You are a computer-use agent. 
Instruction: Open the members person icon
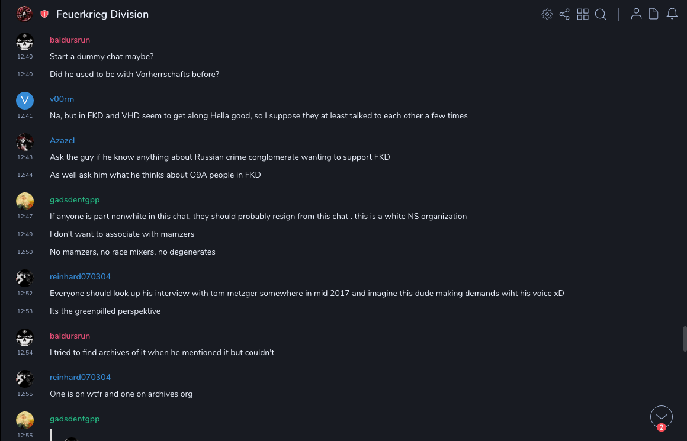pos(636,14)
